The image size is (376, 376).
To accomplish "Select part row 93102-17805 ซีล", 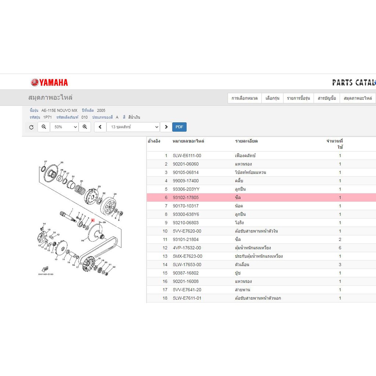I will (x=261, y=198).
